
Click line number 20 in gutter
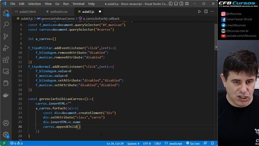point(20,99)
